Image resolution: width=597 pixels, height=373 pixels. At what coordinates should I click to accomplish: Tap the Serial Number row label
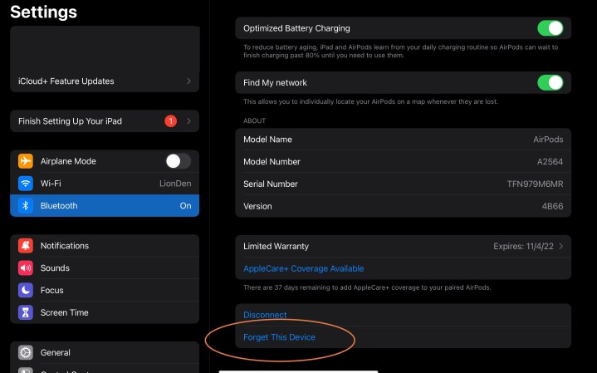coord(271,184)
